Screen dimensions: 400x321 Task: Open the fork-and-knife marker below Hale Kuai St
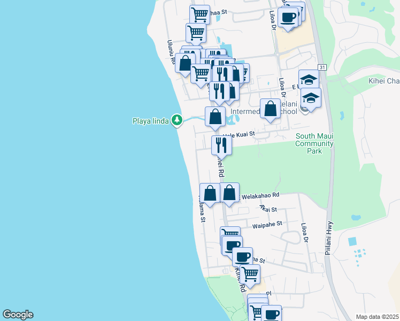tap(222, 145)
